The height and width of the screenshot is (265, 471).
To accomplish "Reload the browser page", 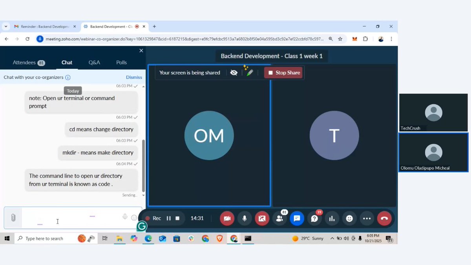I will (27, 39).
